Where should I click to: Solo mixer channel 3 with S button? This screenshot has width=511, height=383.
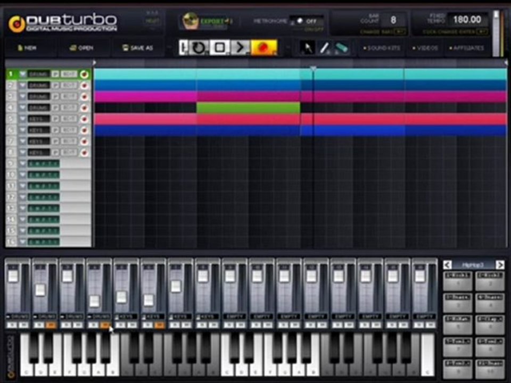66,324
